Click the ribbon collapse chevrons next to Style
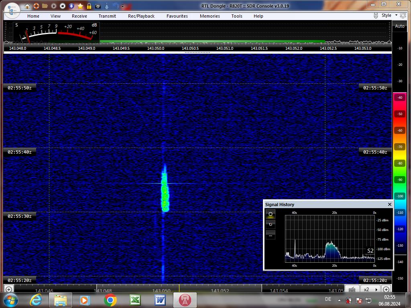This screenshot has width=411, height=308. point(376,16)
